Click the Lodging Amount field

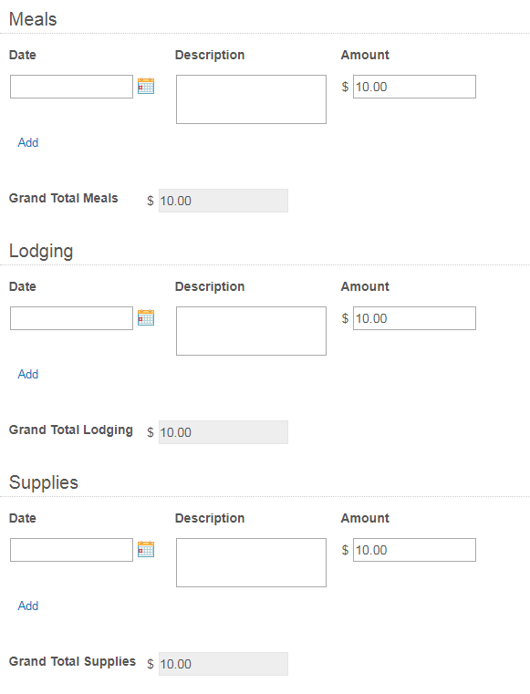[414, 318]
